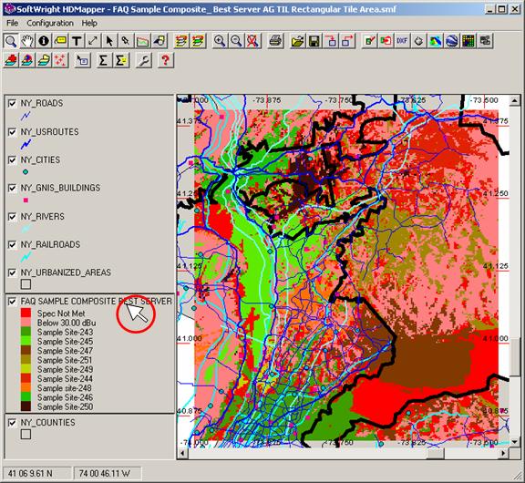This screenshot has height=483, width=525.
Task: Toggle the NY_USROUTES layer checkbox
Action: coord(12,132)
